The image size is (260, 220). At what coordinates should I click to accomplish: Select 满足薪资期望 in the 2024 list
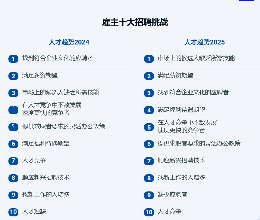tap(40, 75)
